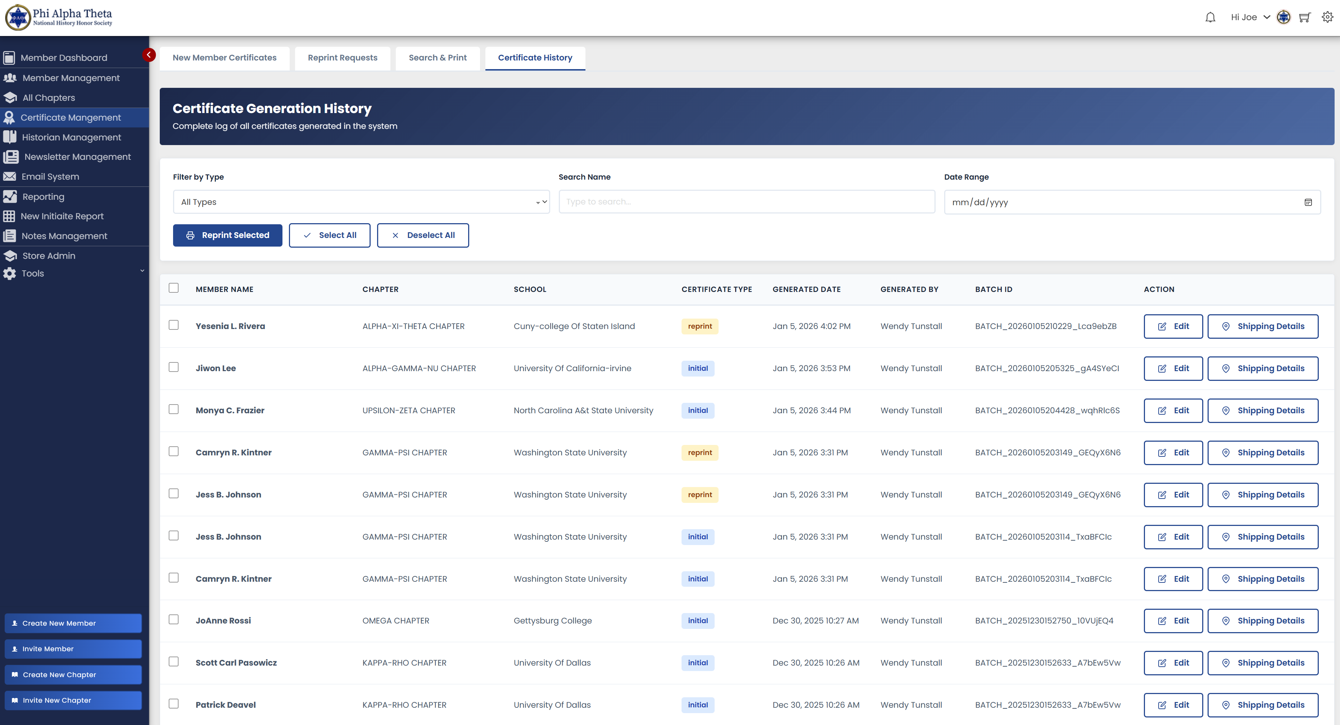Open the Email System section
Image resolution: width=1340 pixels, height=725 pixels.
click(x=49, y=176)
